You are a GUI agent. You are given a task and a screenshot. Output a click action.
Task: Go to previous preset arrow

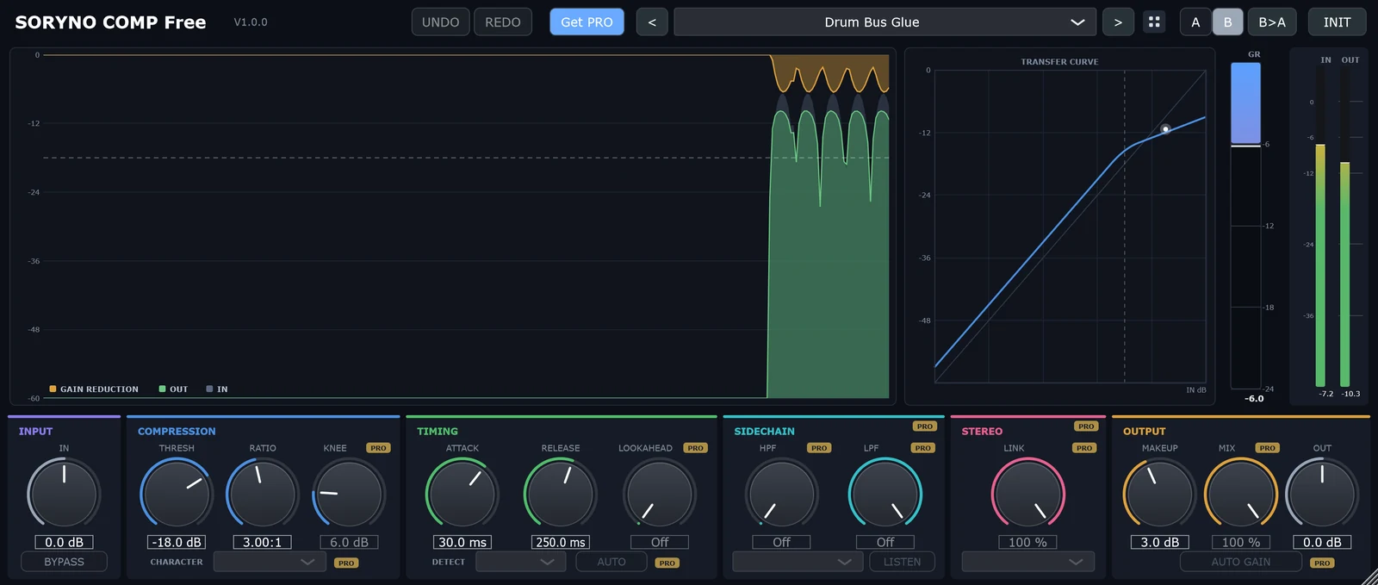pos(652,22)
